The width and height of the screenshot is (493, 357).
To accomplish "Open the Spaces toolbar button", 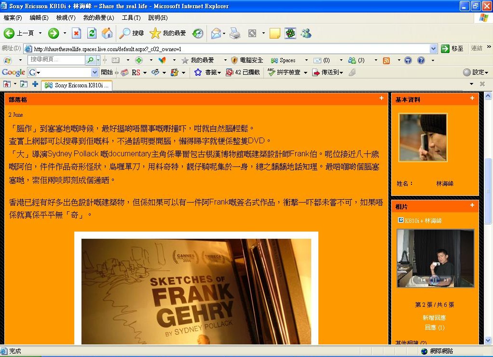I will point(283,60).
